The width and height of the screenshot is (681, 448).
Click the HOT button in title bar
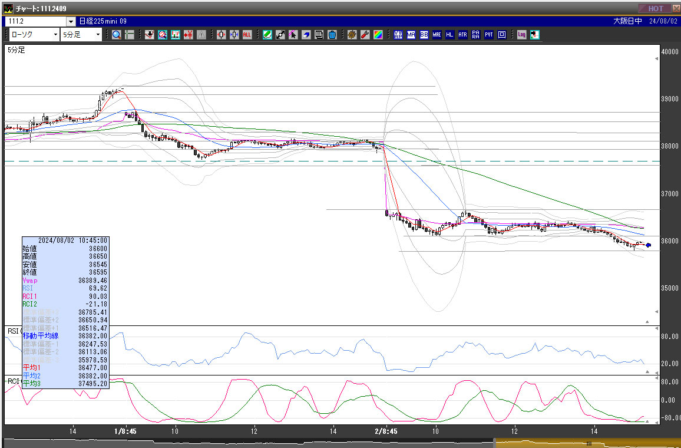pos(654,8)
